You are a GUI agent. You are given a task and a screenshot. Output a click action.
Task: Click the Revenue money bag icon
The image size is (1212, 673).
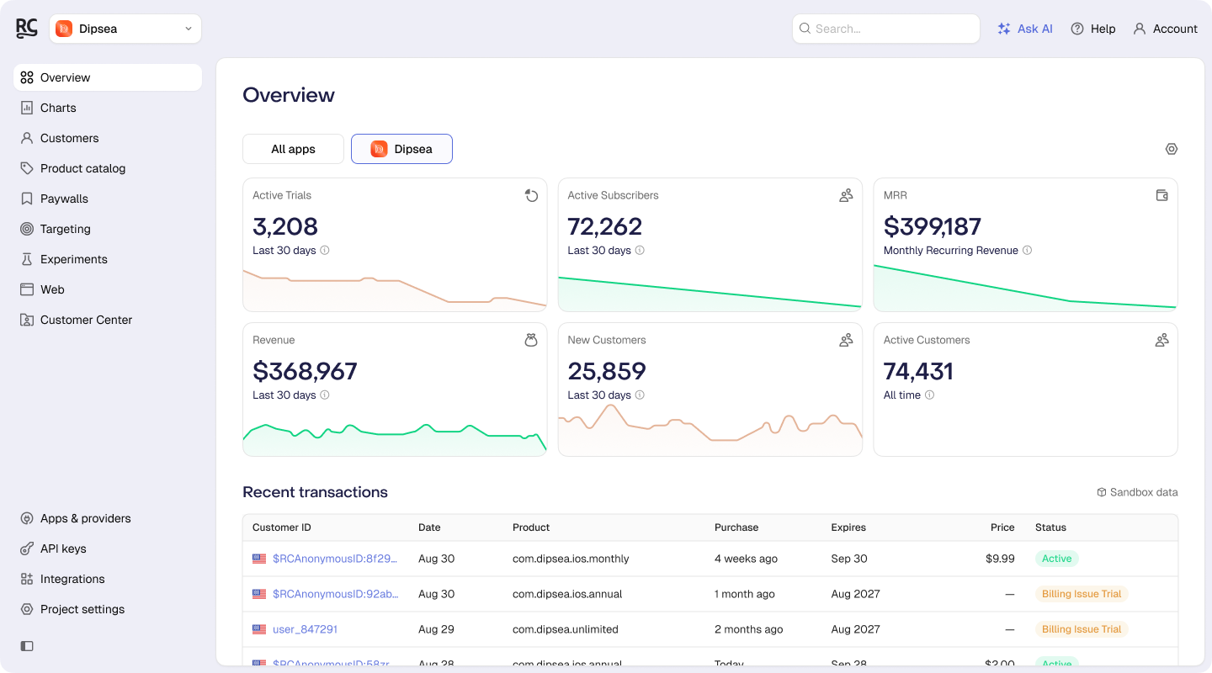pyautogui.click(x=531, y=341)
